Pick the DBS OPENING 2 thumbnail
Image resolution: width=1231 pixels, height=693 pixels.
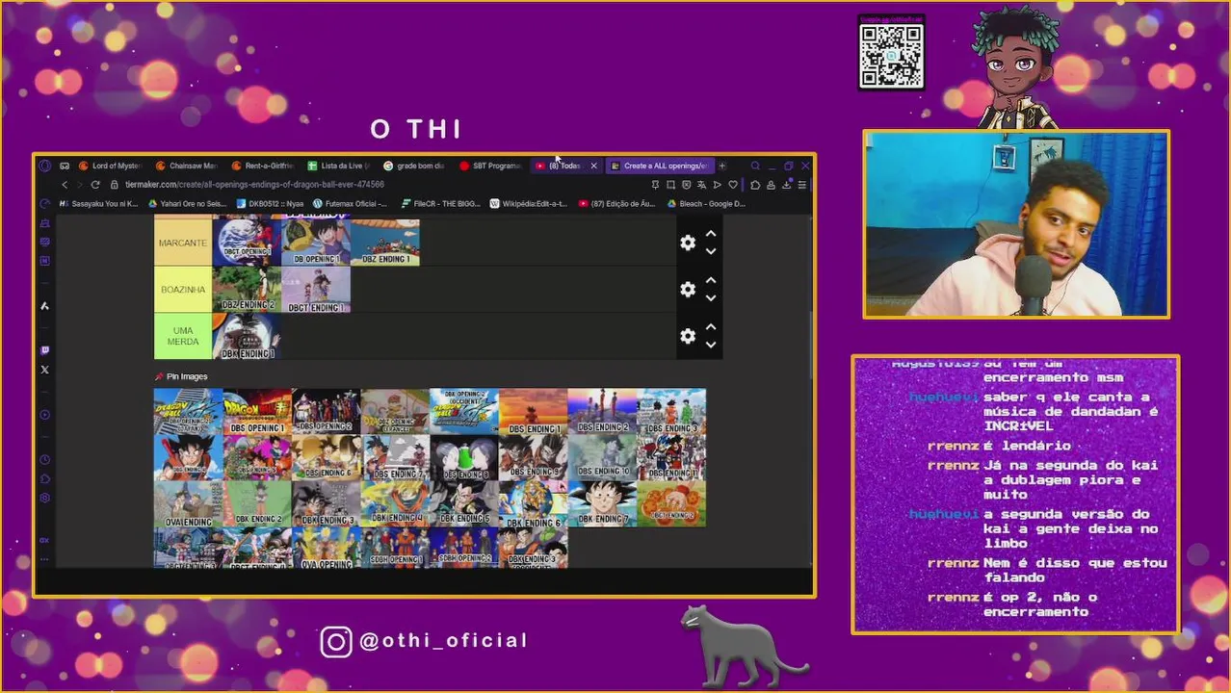[326, 411]
